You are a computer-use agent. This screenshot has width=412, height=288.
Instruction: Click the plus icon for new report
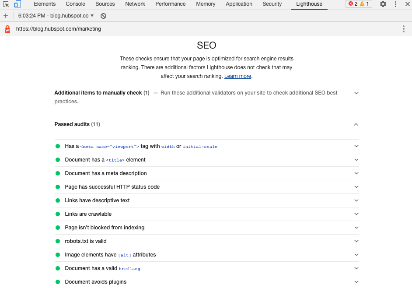6,16
